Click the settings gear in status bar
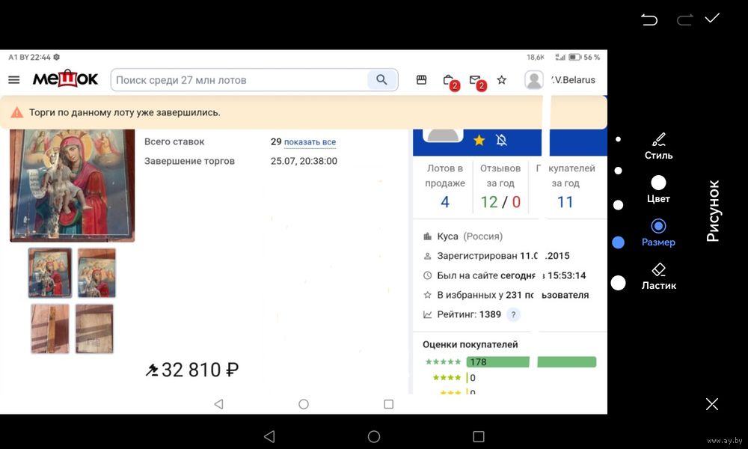748x449 pixels. pos(56,58)
